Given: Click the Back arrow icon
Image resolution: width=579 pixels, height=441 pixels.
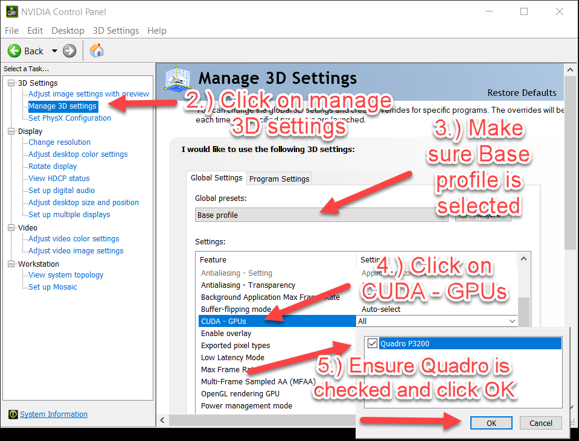Looking at the screenshot, I should pos(14,51).
